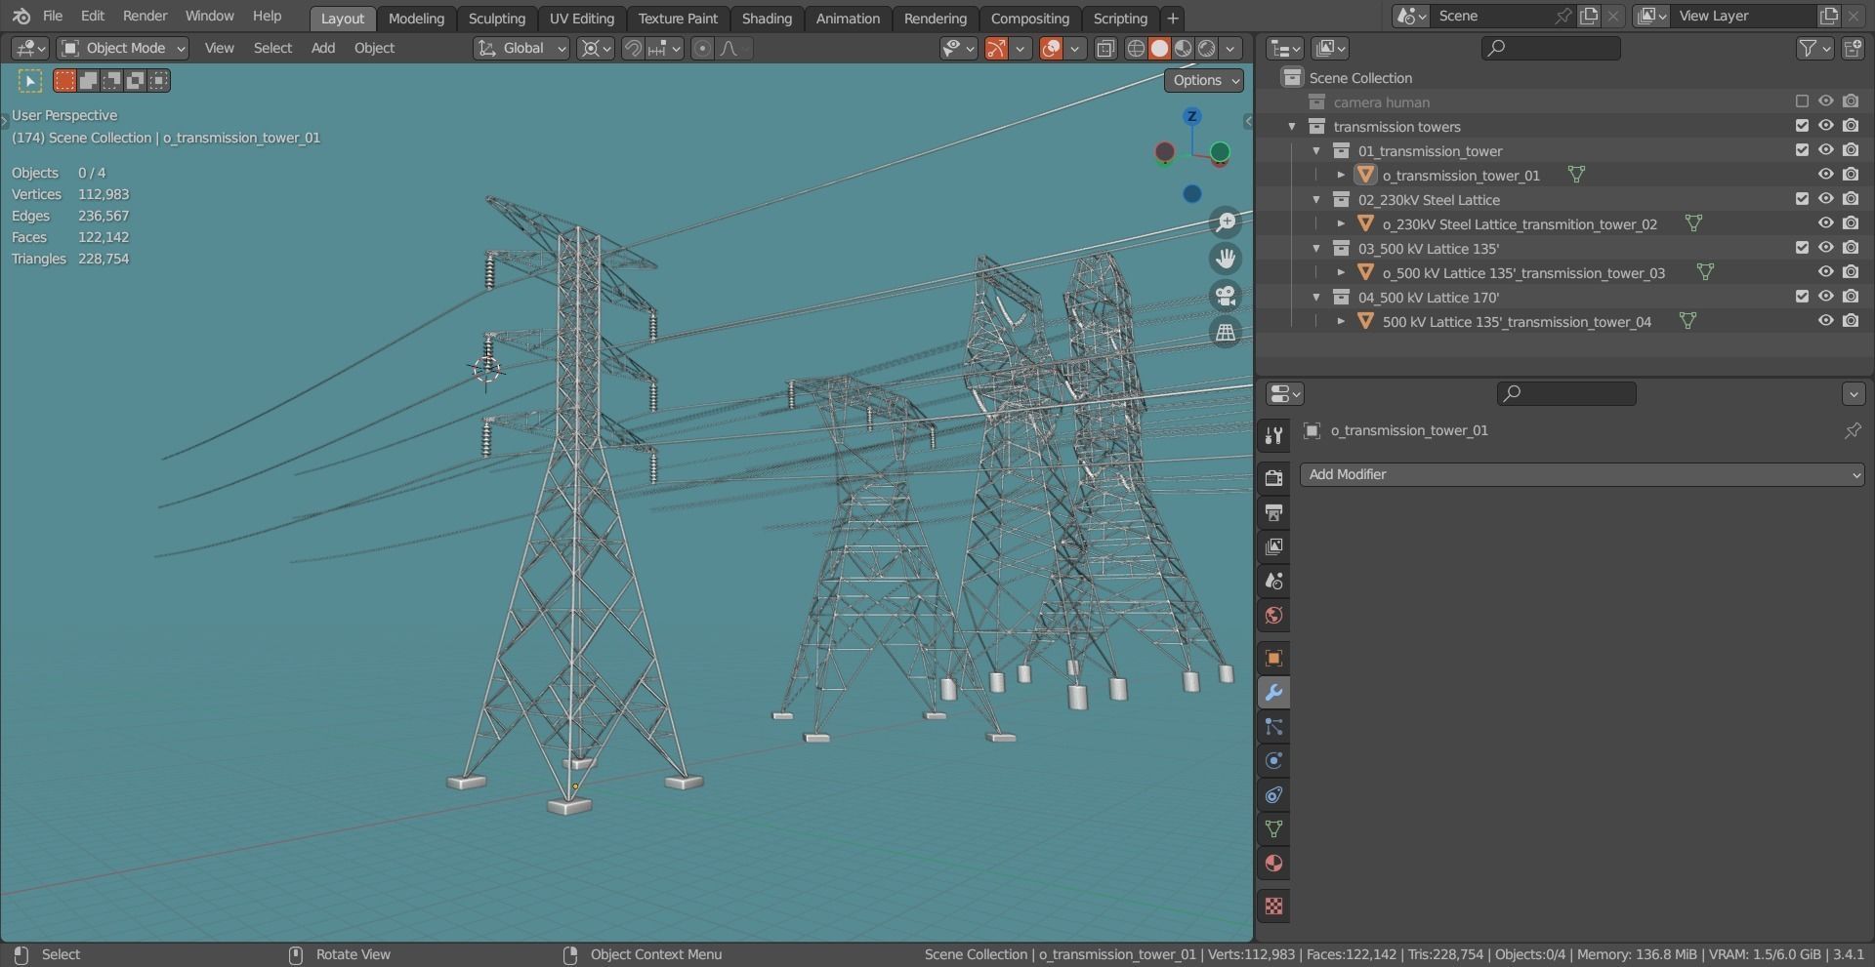Toggle show overlays button
Image resolution: width=1875 pixels, height=967 pixels.
click(1051, 48)
